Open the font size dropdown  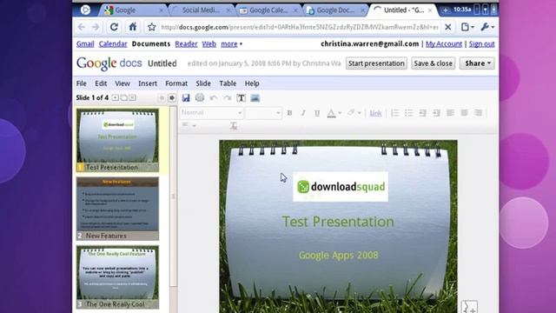263,113
